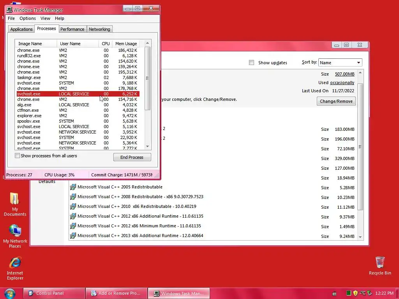Click the Windows Task Manager taskbar button

pyautogui.click(x=179, y=294)
